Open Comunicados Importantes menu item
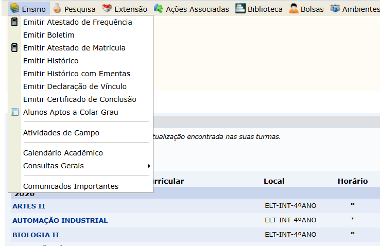Viewport: 380px width, 246px height. point(71,186)
